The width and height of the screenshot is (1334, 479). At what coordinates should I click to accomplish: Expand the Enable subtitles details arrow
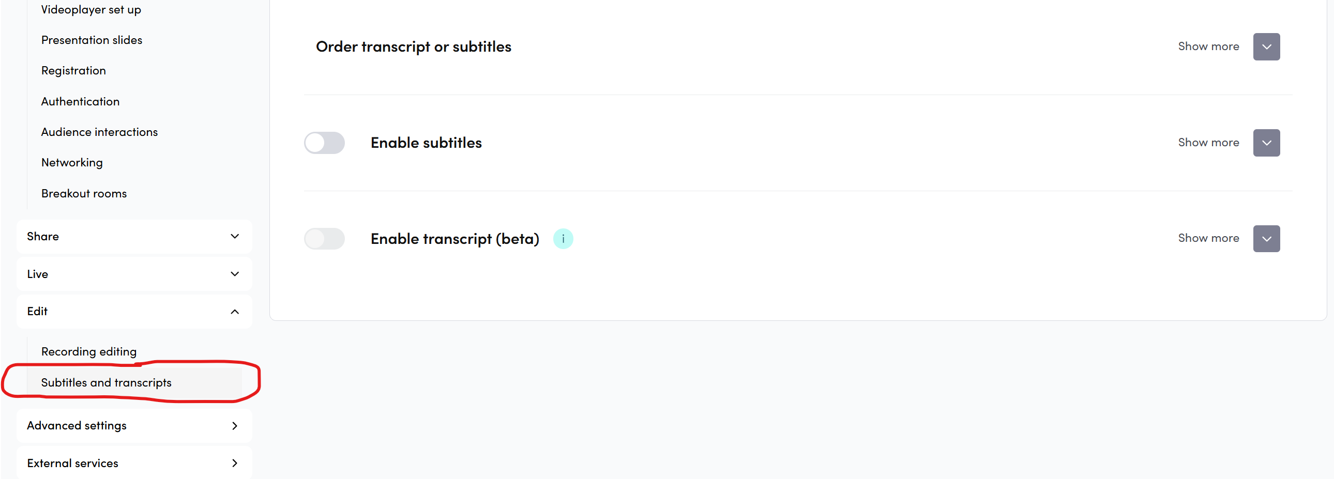(x=1266, y=143)
